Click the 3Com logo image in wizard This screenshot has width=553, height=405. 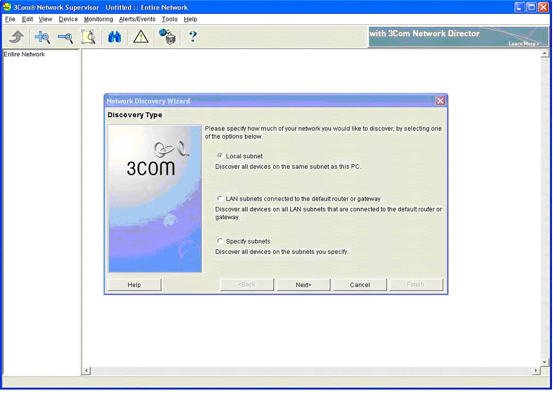click(155, 199)
